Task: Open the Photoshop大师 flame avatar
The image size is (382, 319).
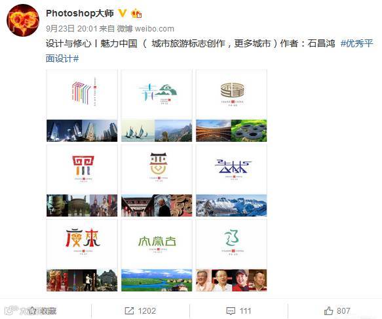Action: (x=23, y=20)
